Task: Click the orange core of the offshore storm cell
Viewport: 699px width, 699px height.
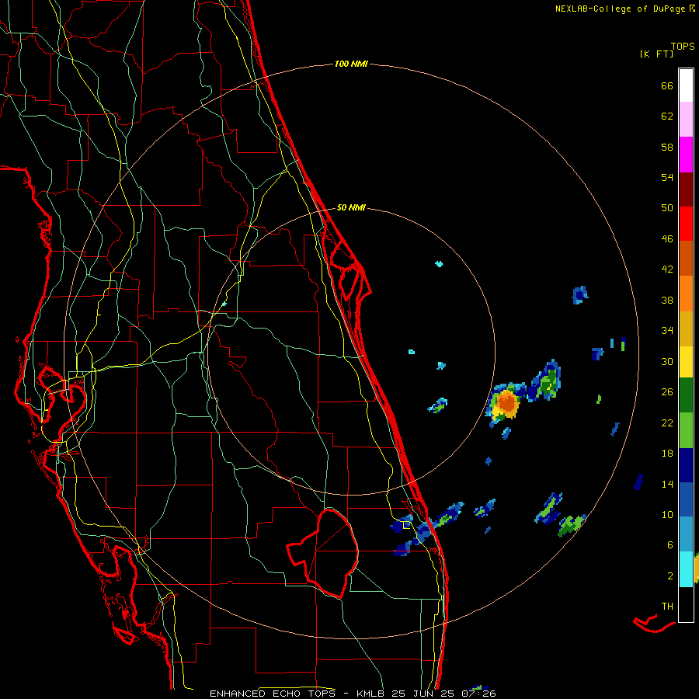Action: 507,402
